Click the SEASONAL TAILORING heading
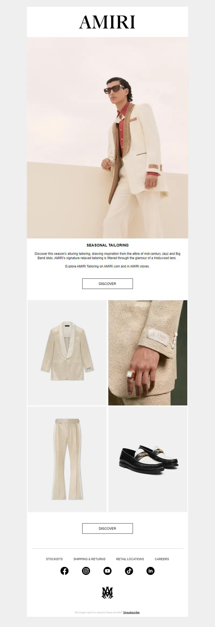This screenshot has width=215, height=627. [107, 245]
